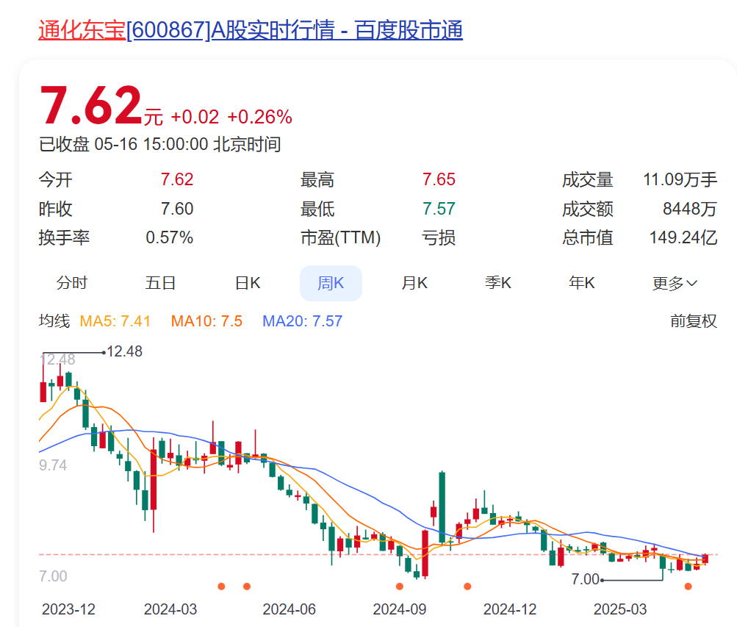This screenshot has width=737, height=627.
Task: Click the current price 7.62
Action: coord(91,105)
